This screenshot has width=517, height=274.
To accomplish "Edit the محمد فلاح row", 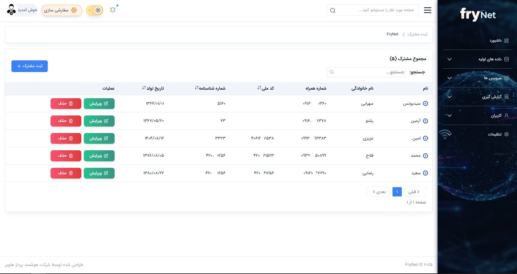I will tap(99, 156).
